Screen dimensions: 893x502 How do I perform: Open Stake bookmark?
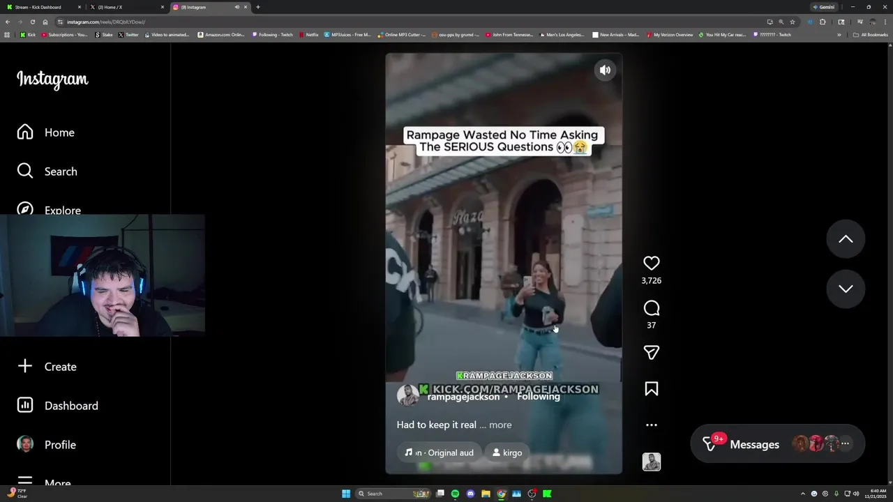[x=104, y=34]
